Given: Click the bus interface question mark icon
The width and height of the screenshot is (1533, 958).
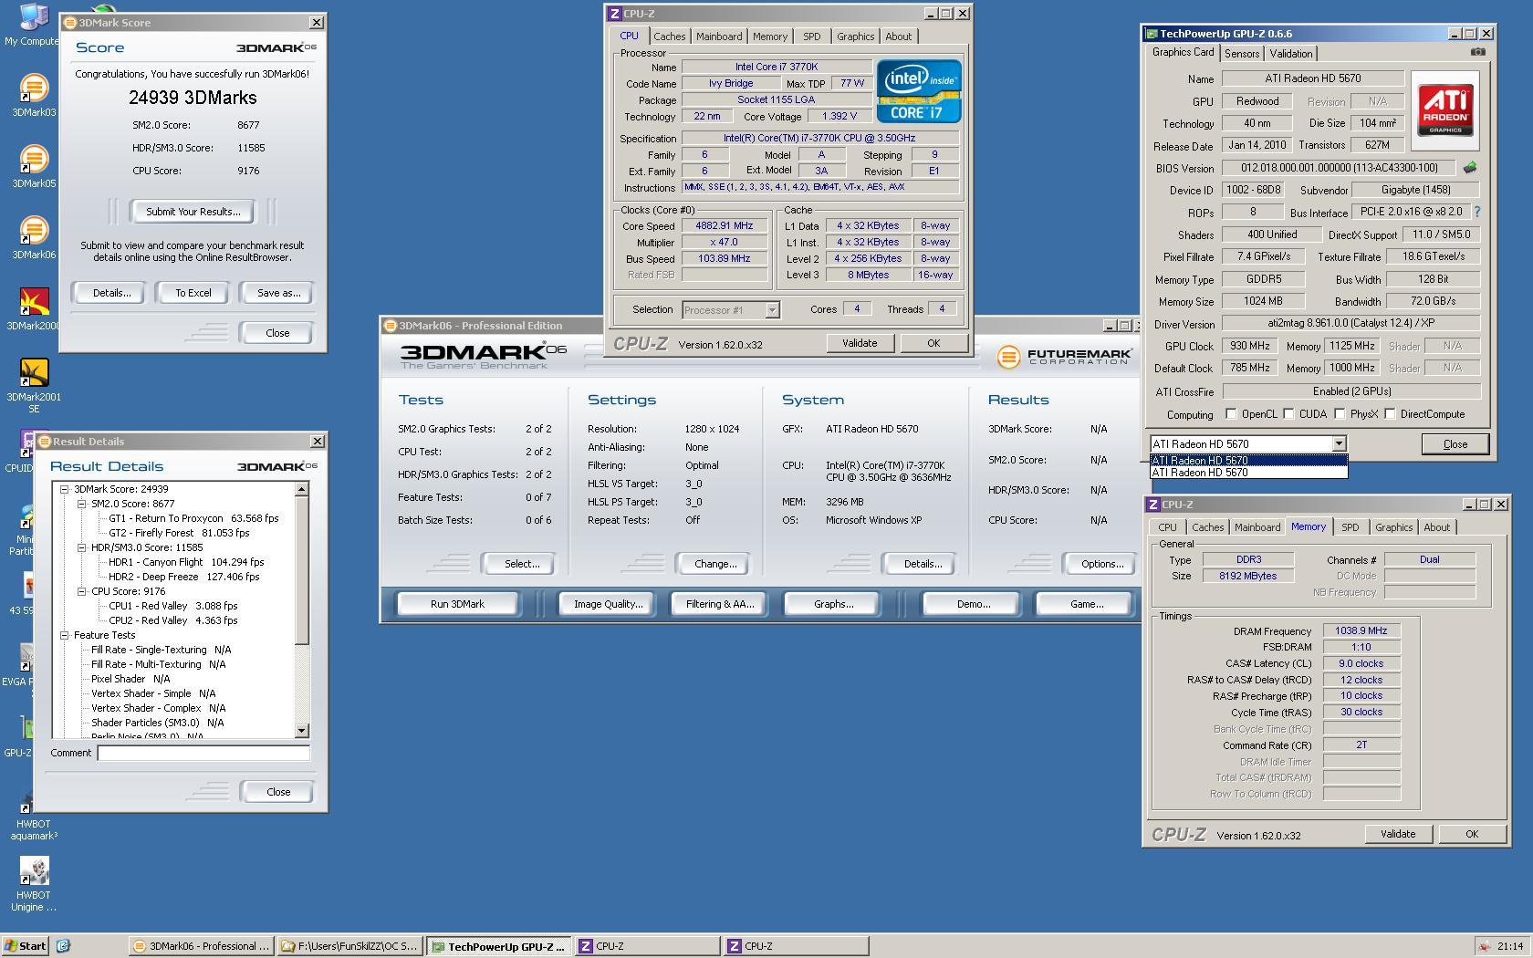Looking at the screenshot, I should tap(1476, 212).
